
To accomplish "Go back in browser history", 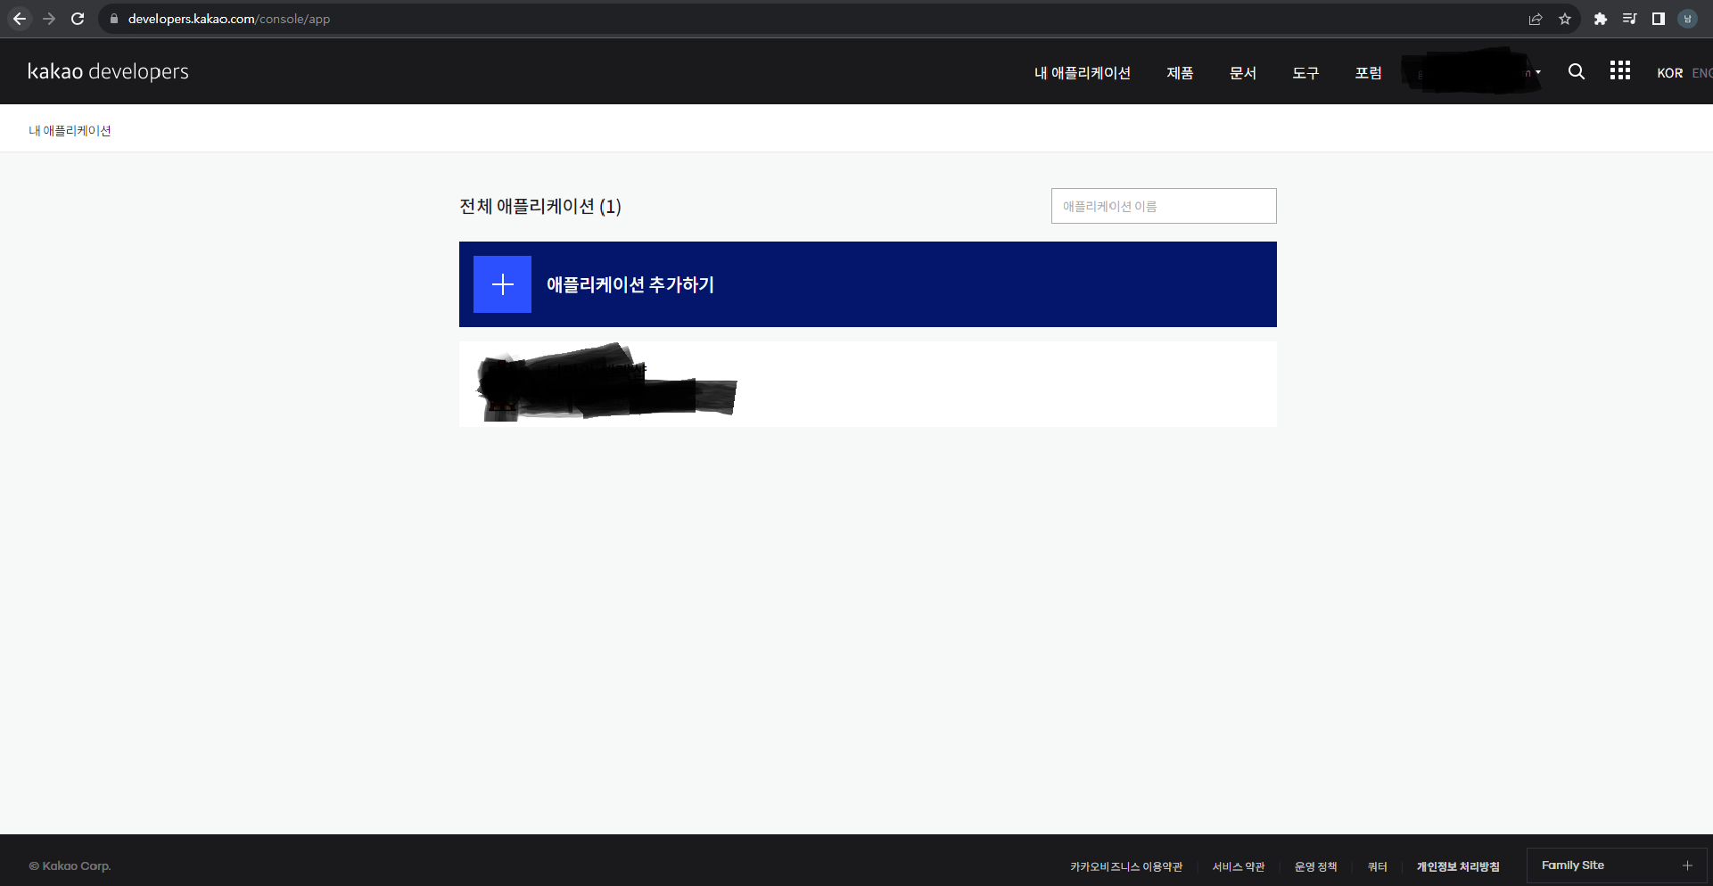I will pos(20,19).
